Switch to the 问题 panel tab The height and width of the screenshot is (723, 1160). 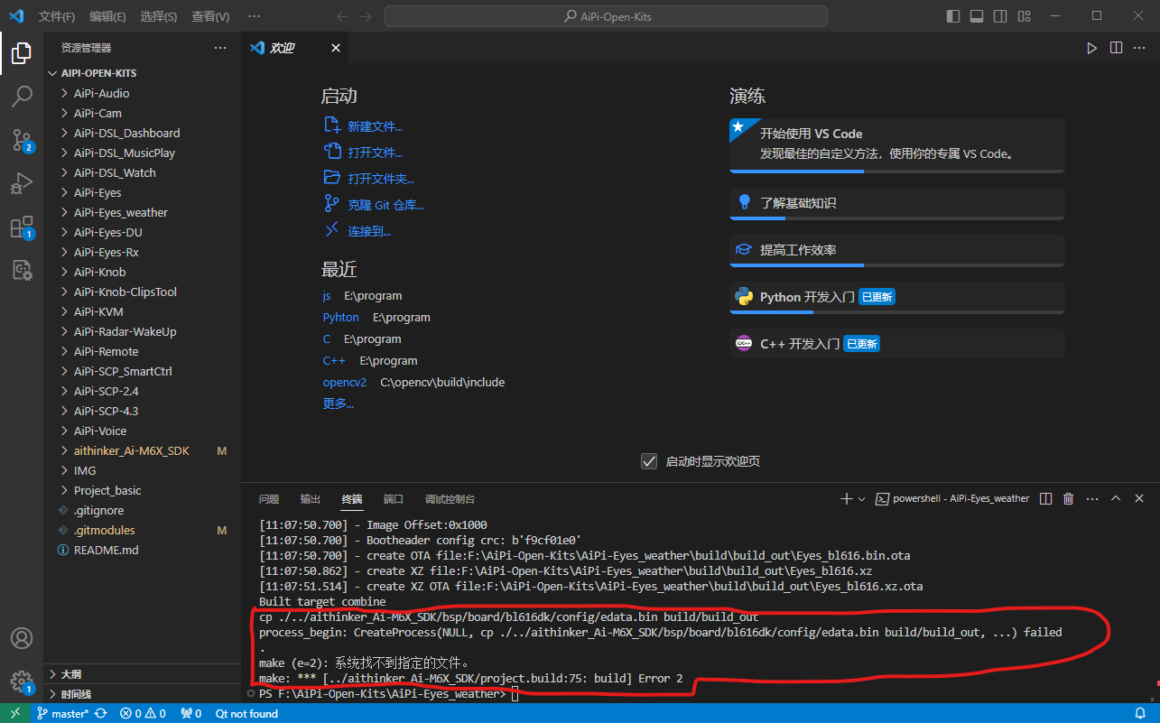269,498
